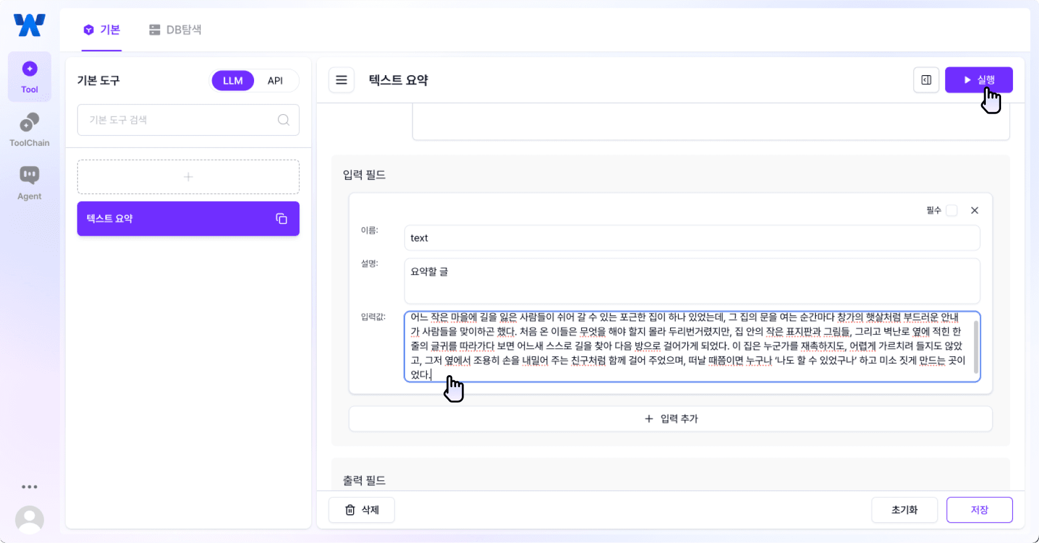The image size is (1039, 543).
Task: Duplicate the 텍스트 요약 tool using its copy icon
Action: coord(281,219)
